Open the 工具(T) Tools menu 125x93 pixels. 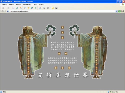(35, 4)
